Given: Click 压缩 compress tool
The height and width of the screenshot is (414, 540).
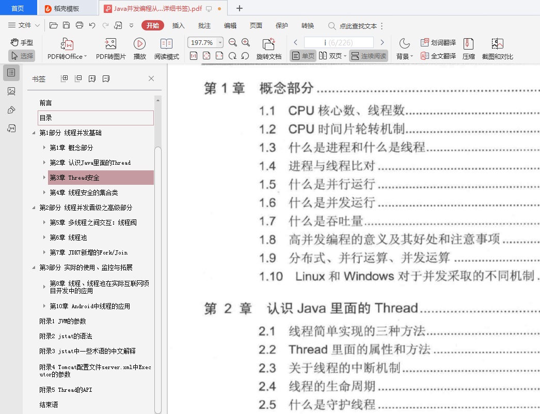Looking at the screenshot, I should click(x=468, y=49).
